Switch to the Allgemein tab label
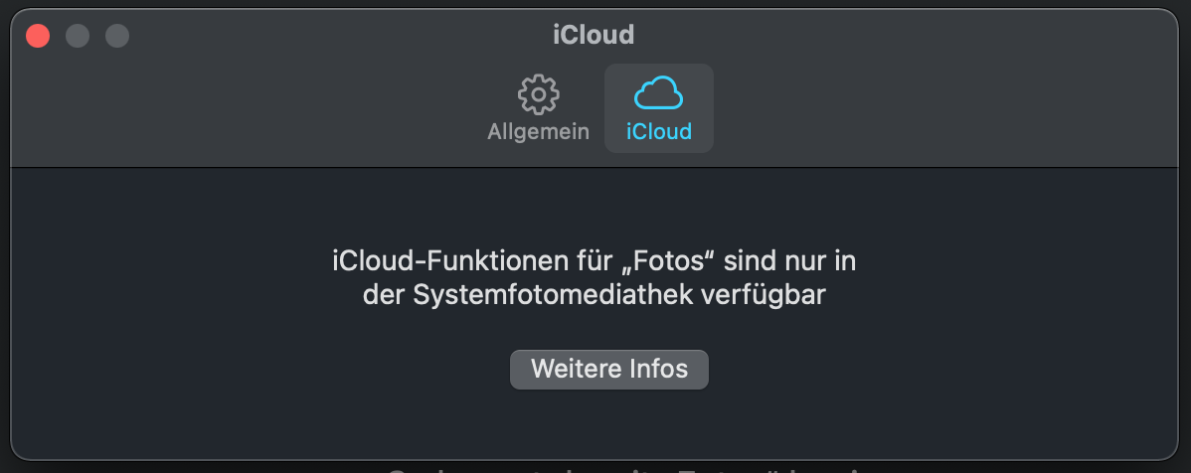The width and height of the screenshot is (1191, 473). click(538, 131)
